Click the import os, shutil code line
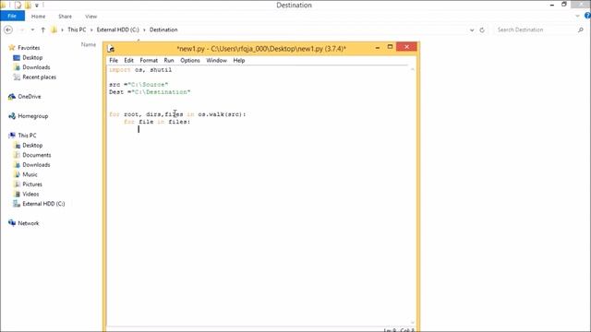Viewport: 591px width, 332px height. tap(140, 70)
